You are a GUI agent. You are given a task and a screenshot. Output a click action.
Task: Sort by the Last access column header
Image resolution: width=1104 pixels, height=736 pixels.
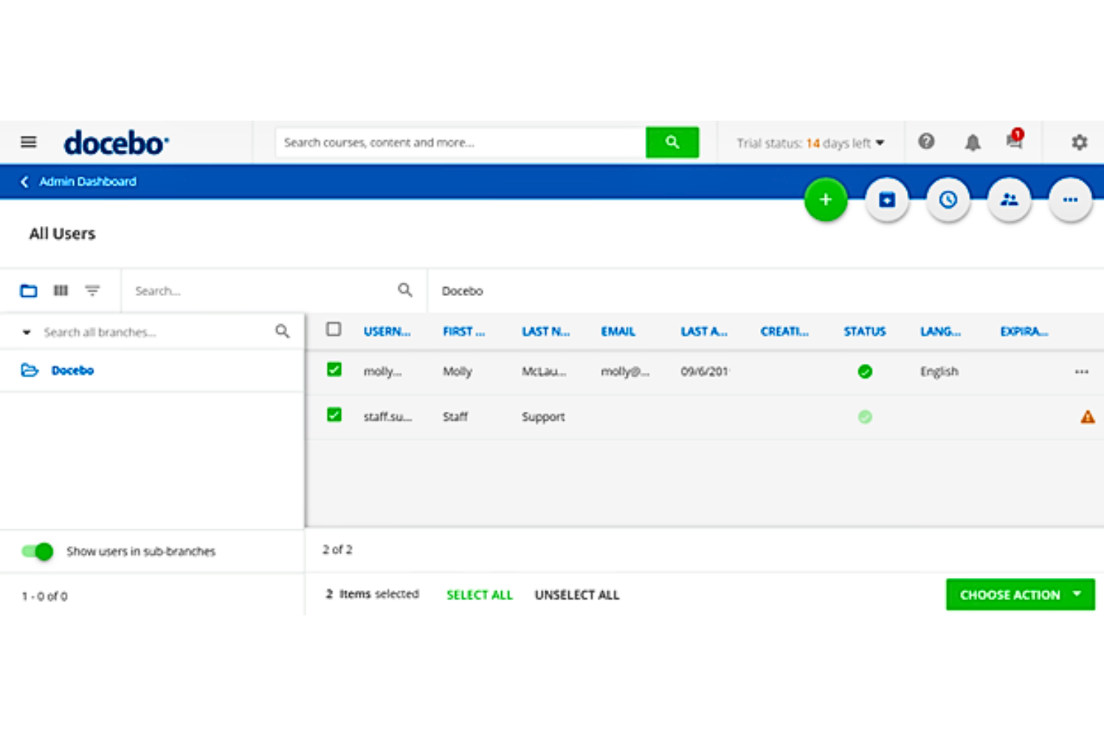(x=704, y=331)
